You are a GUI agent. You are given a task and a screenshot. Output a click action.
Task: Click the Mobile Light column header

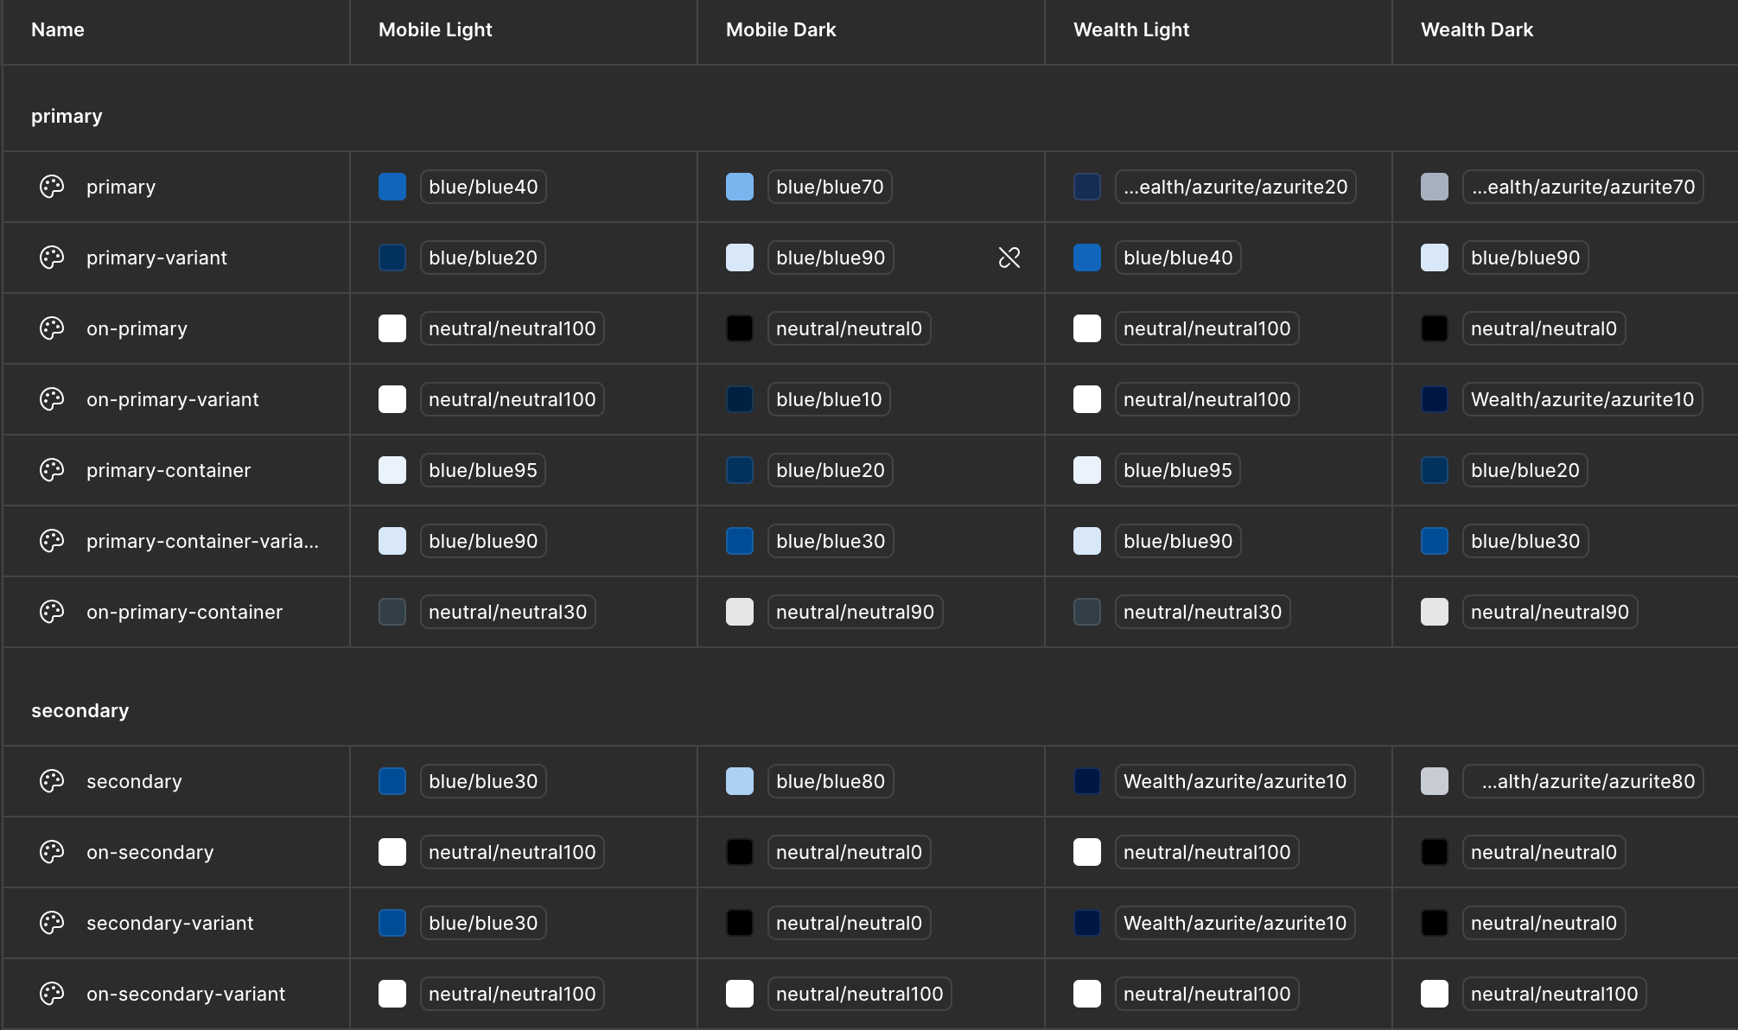[435, 30]
